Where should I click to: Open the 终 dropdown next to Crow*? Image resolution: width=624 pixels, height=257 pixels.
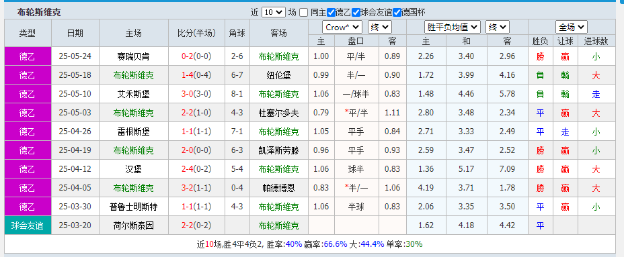(x=381, y=27)
